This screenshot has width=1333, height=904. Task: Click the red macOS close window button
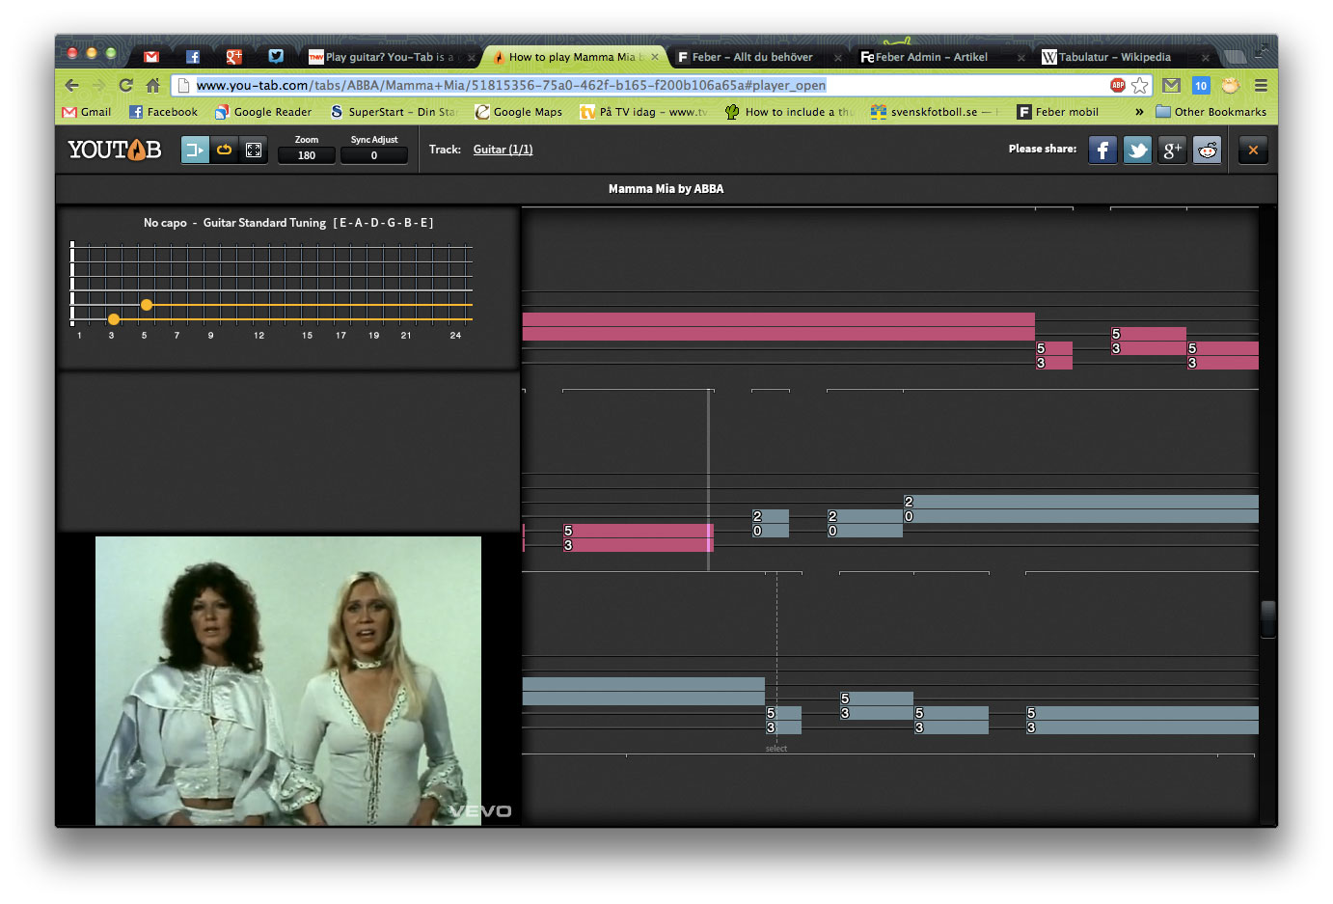[x=72, y=53]
